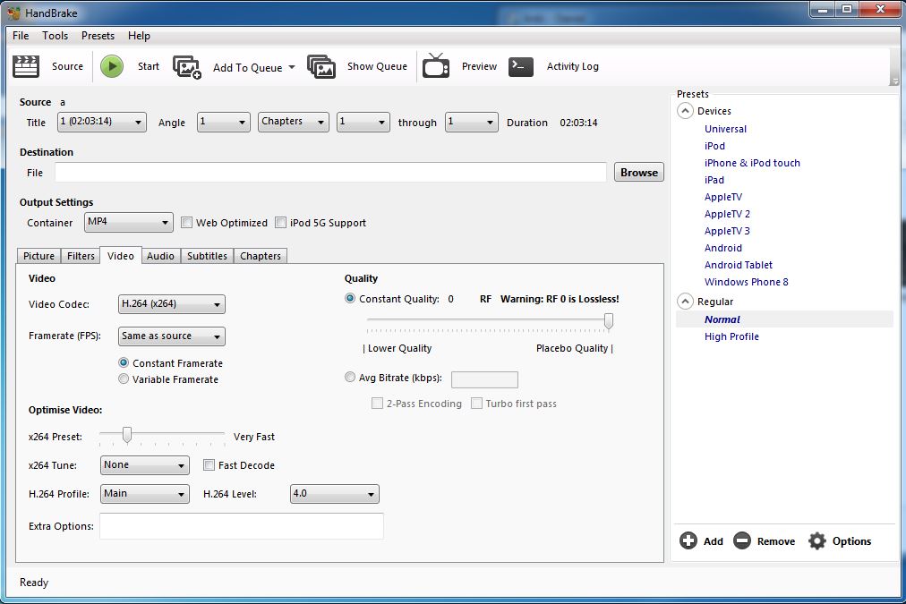906x604 pixels.
Task: Click the Add preset plus icon
Action: [x=688, y=540]
